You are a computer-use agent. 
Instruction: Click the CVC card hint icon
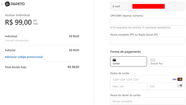[x=180, y=86]
